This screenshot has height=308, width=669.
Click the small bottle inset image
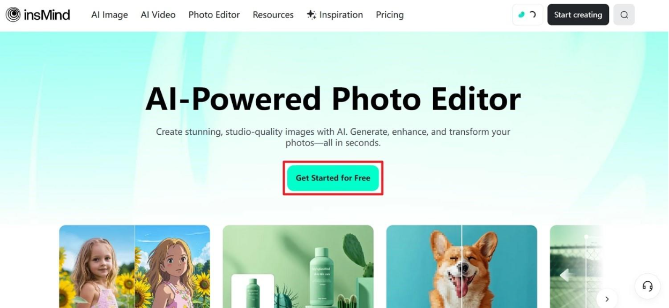point(252,291)
